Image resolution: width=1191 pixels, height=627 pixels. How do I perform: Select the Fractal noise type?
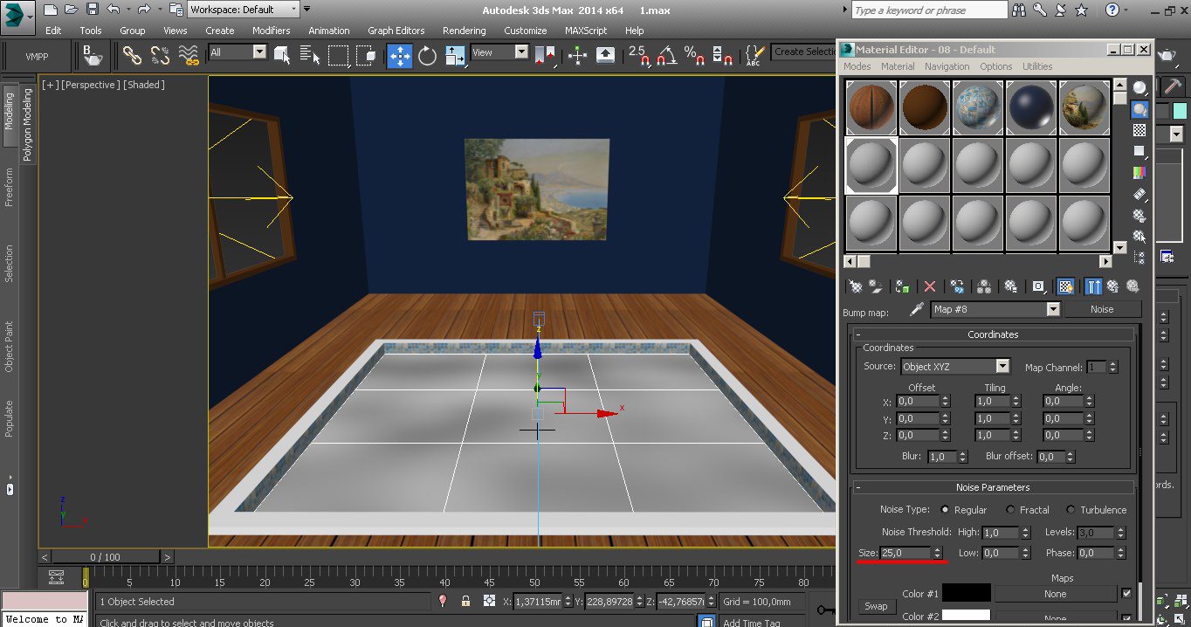[x=1010, y=510]
